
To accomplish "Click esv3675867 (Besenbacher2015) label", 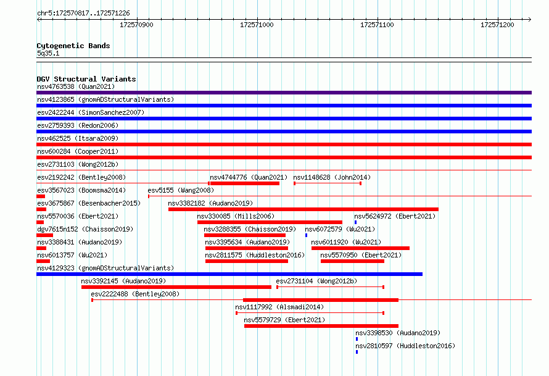I will (x=89, y=203).
